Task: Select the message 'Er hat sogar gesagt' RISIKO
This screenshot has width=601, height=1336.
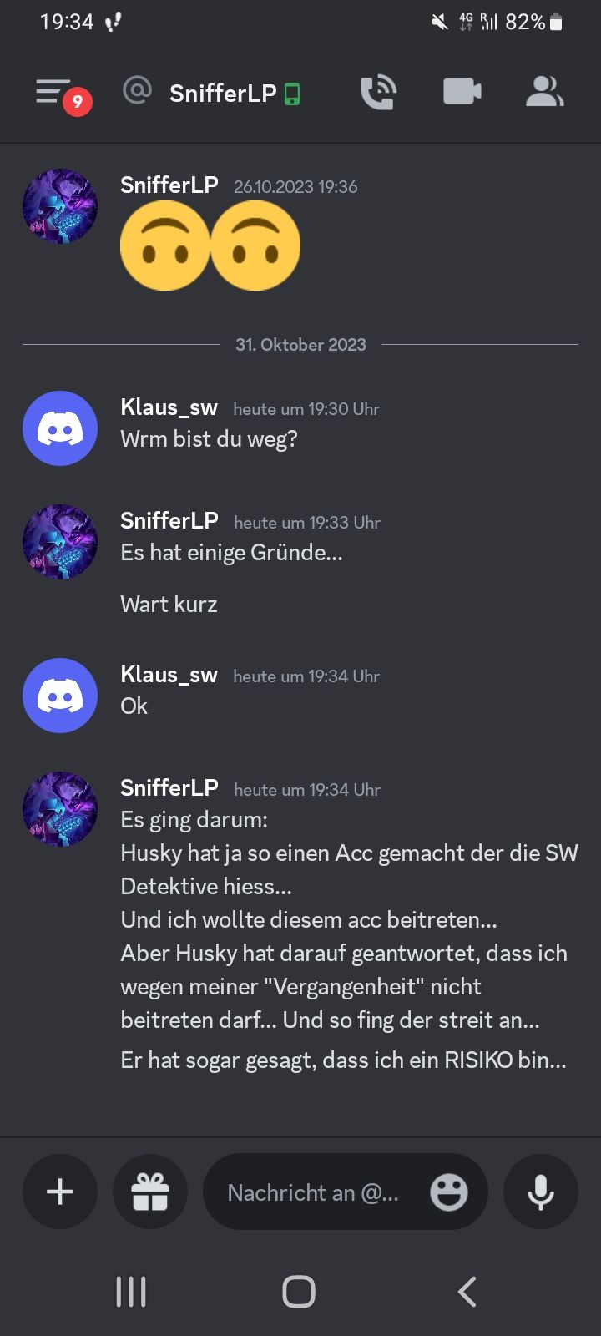Action: click(x=343, y=1060)
